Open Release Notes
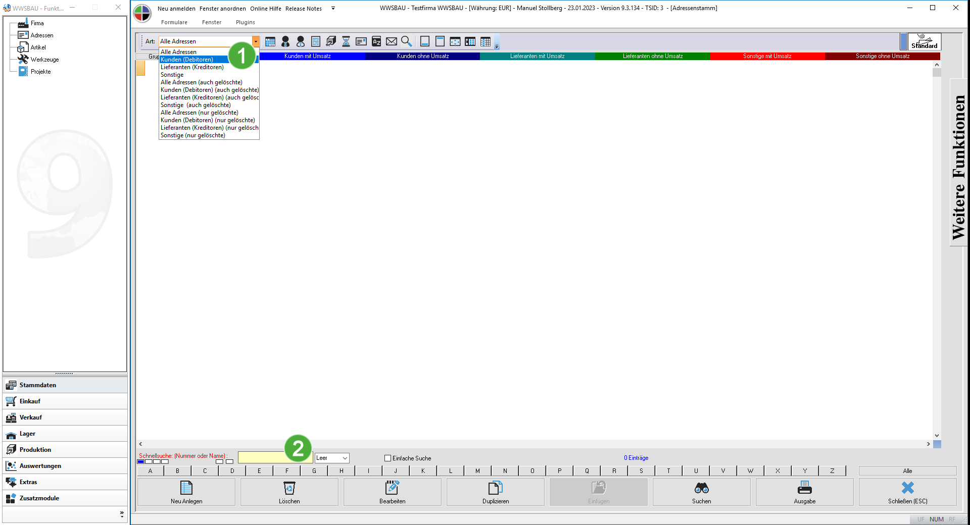 point(304,9)
